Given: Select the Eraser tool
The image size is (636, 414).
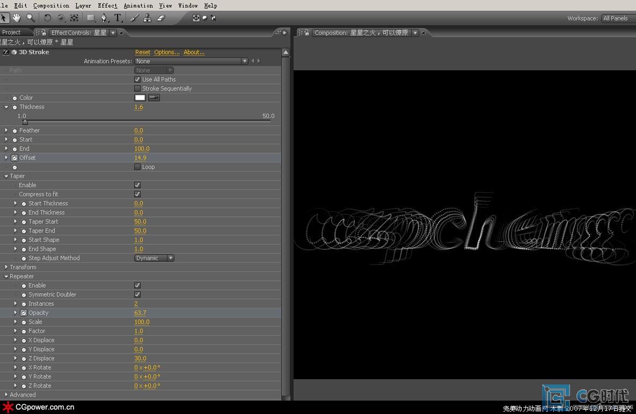Looking at the screenshot, I should pyautogui.click(x=161, y=18).
